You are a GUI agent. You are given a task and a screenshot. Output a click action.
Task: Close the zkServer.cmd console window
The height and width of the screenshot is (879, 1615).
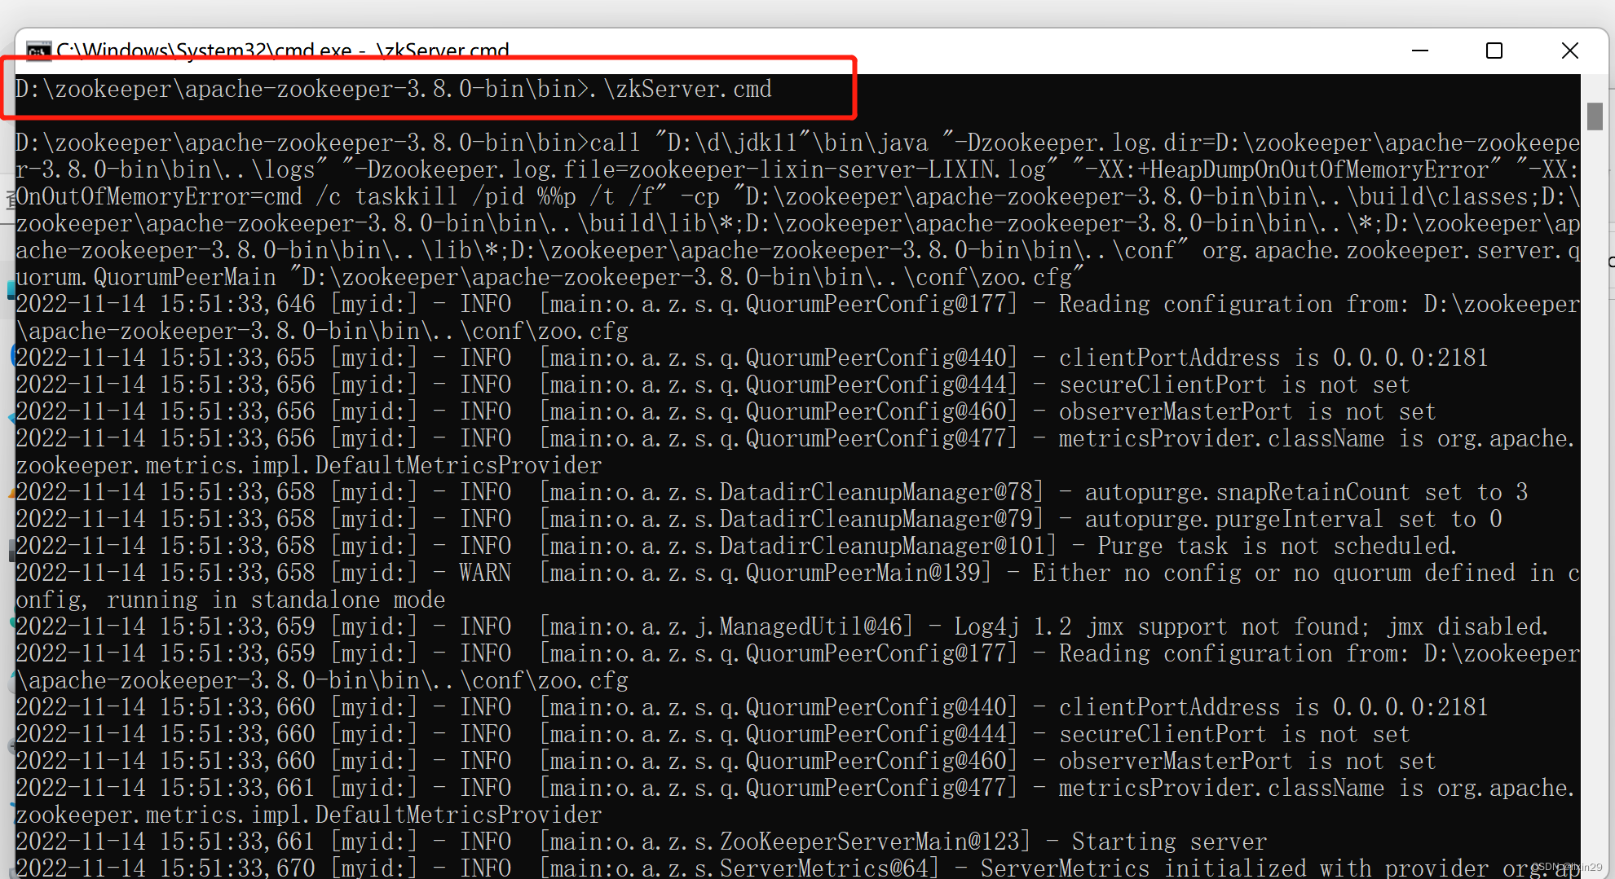click(x=1570, y=51)
